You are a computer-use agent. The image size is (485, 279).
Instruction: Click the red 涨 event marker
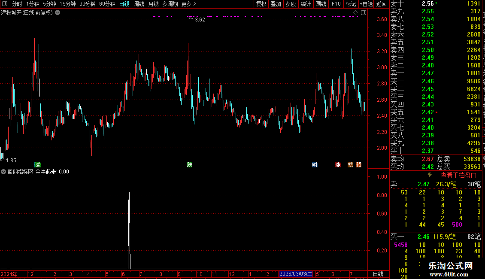[338, 164]
